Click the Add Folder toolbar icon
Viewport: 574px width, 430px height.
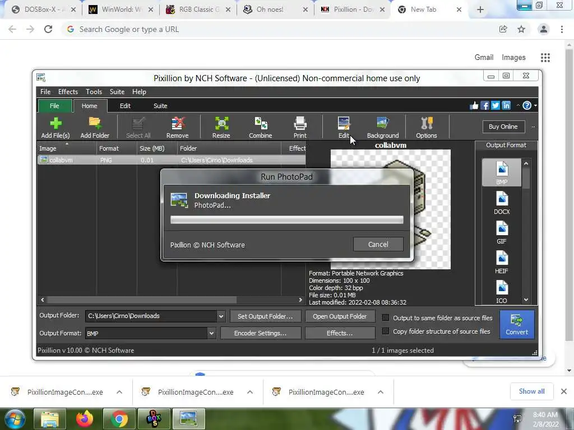(x=95, y=127)
